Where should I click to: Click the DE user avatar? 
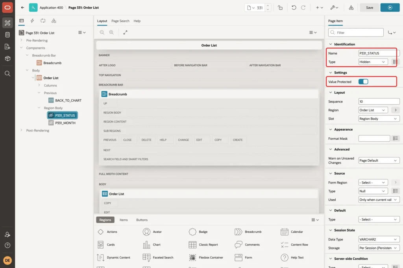tap(7, 260)
